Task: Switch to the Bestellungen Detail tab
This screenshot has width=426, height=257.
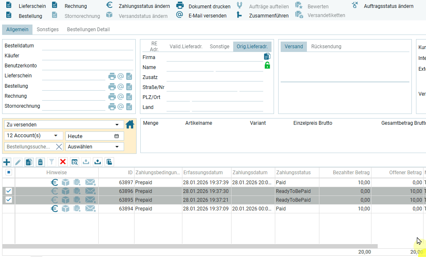Action: [88, 30]
